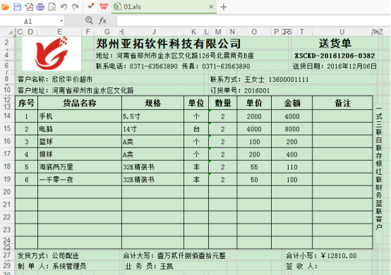Click the select-all corner triangle
The height and width of the screenshot is (275, 391).
11,32
